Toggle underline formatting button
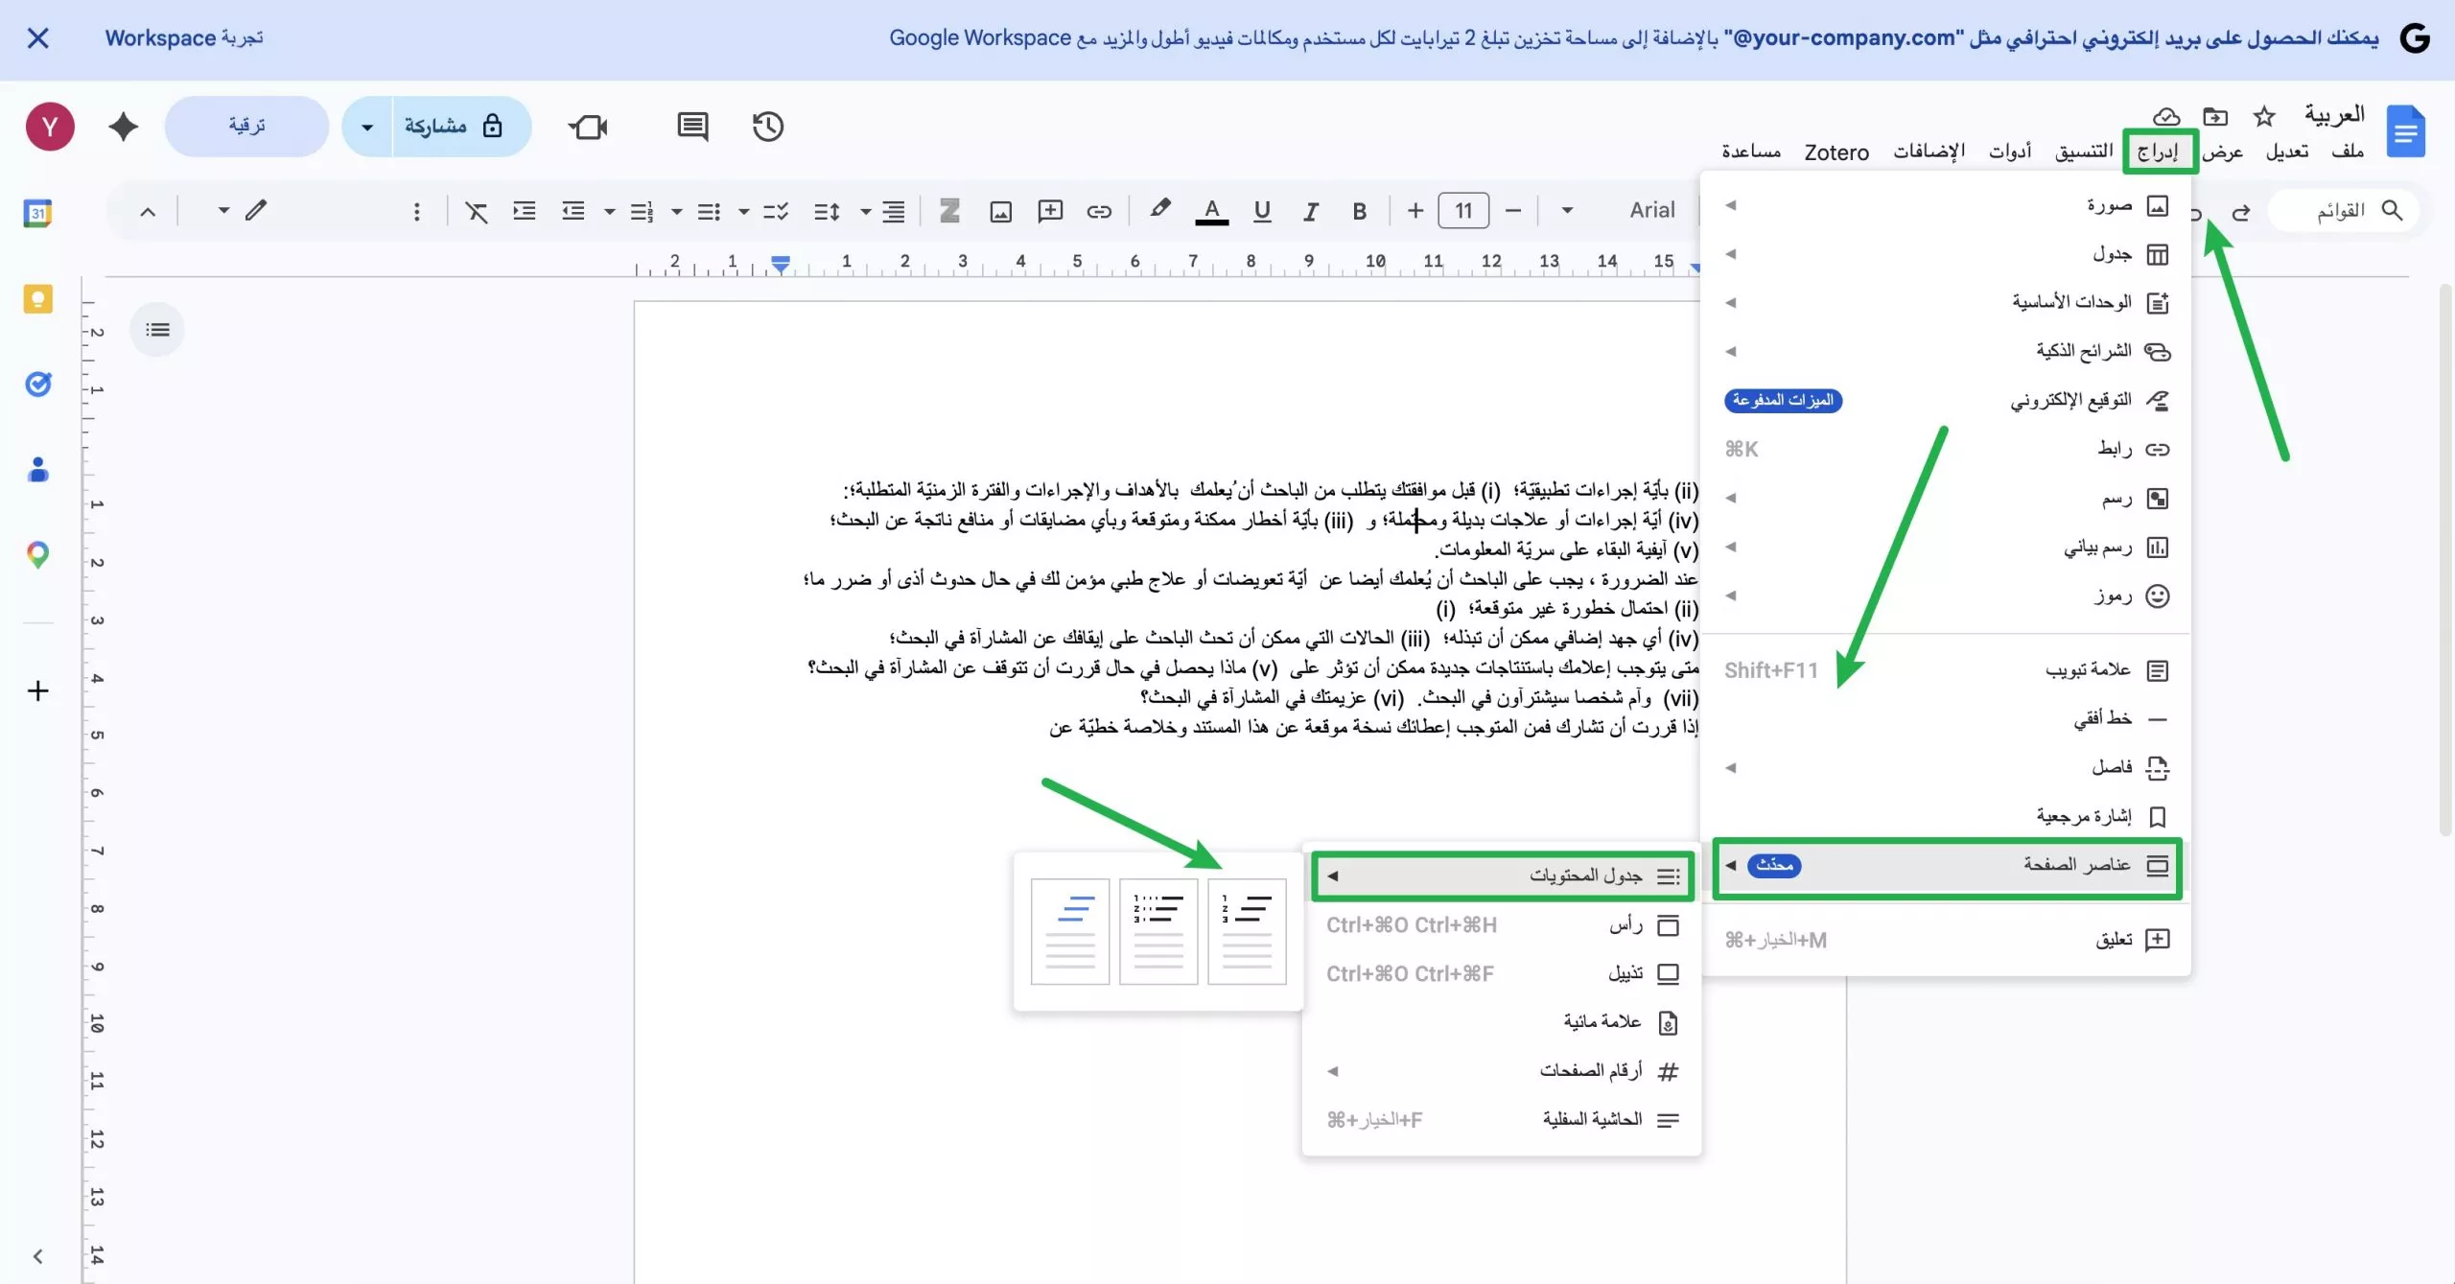This screenshot has height=1284, width=2455. 1262,211
